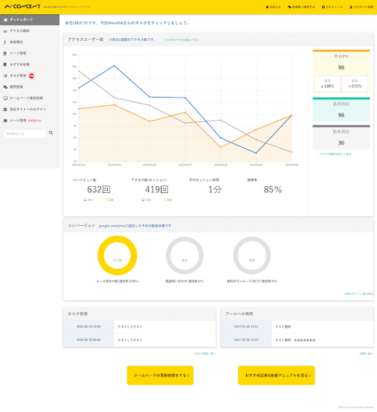
Task: Open ダッシュボード in the sidebar
Action: coord(29,19)
